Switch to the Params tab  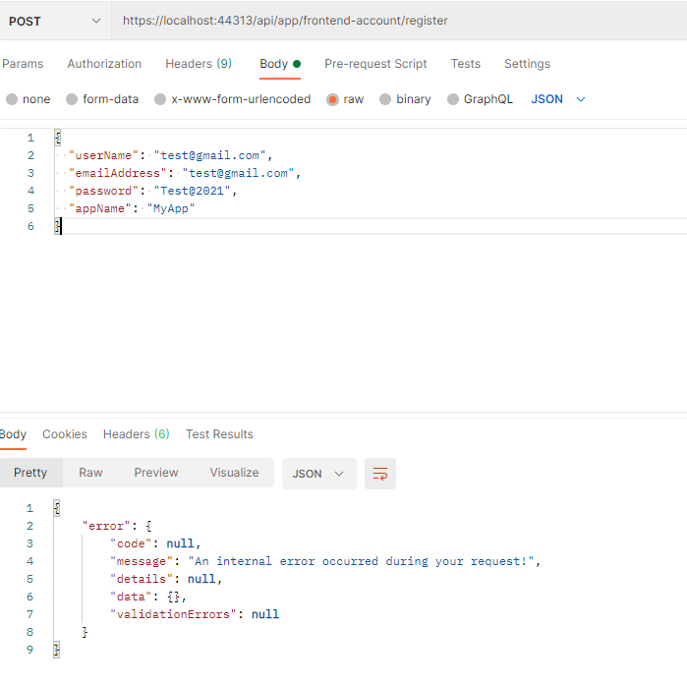click(23, 64)
